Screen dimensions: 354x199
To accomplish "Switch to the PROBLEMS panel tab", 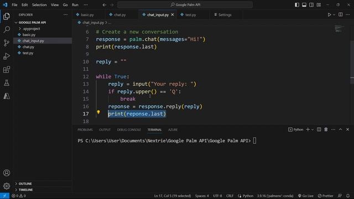I will [85, 130].
